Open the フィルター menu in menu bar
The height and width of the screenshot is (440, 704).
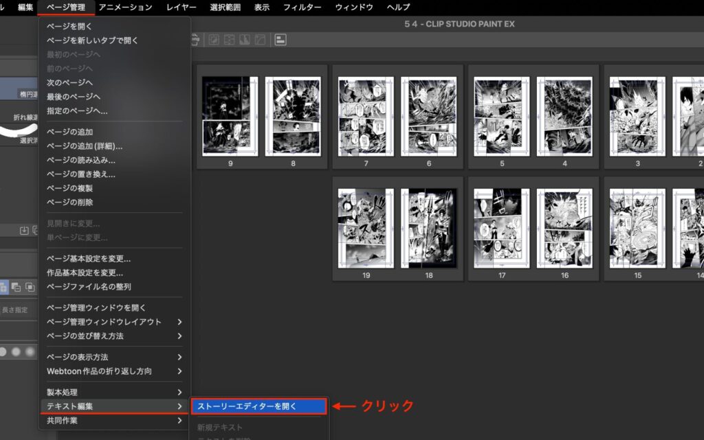click(302, 8)
